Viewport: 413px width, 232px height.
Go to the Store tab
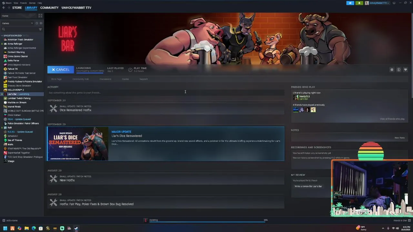[x=17, y=8]
